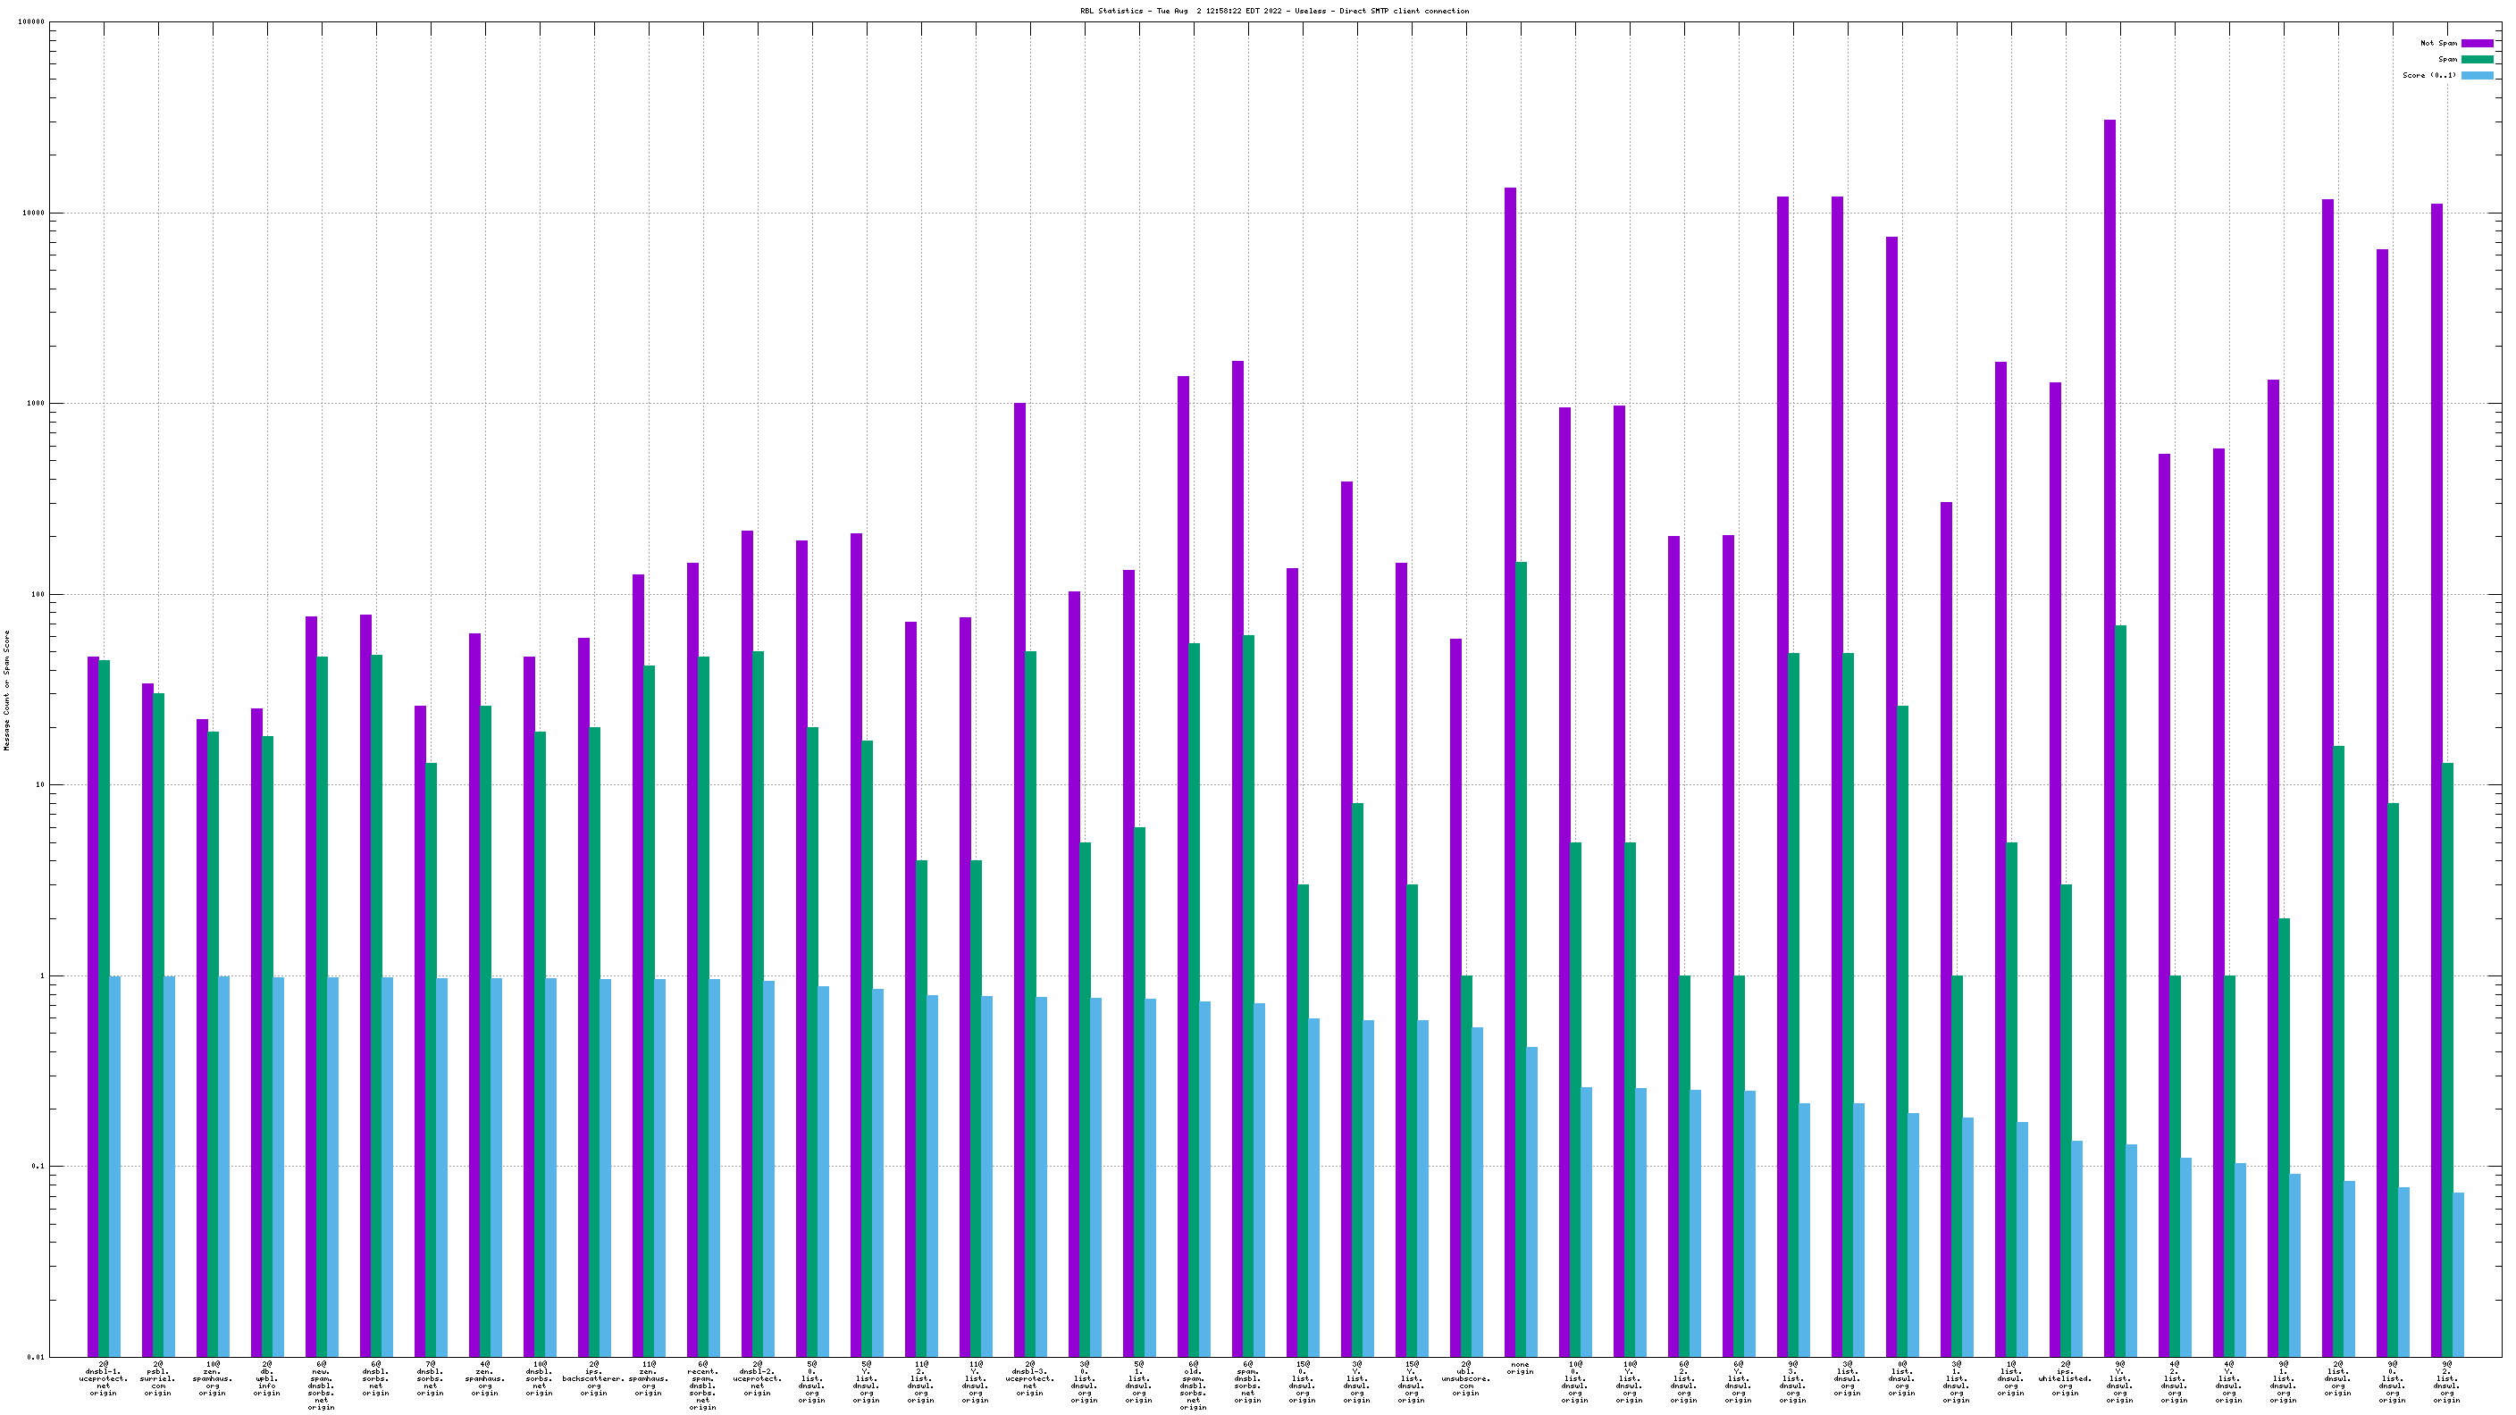This screenshot has width=2516, height=1415.
Task: Click the 10000 y-axis tick label
Action: (31, 213)
